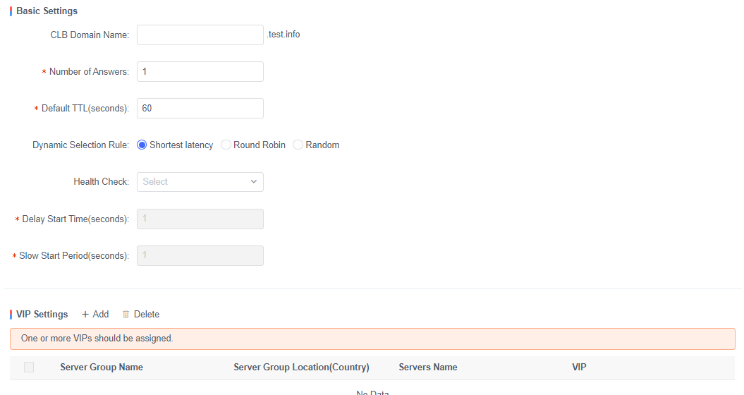The image size is (744, 395).
Task: Click the Server Group Location(Country) column header
Action: point(301,367)
